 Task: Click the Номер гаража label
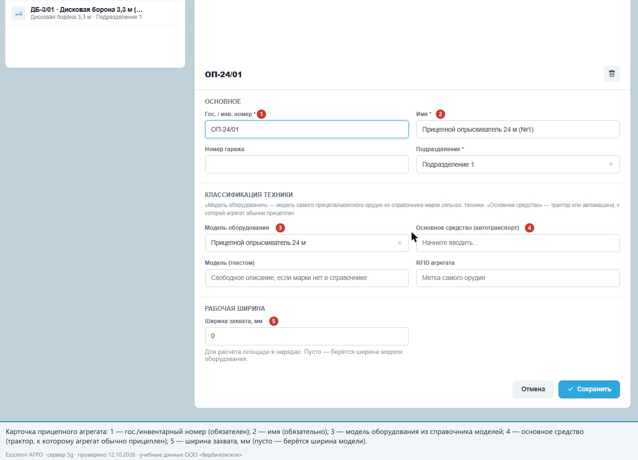click(225, 149)
